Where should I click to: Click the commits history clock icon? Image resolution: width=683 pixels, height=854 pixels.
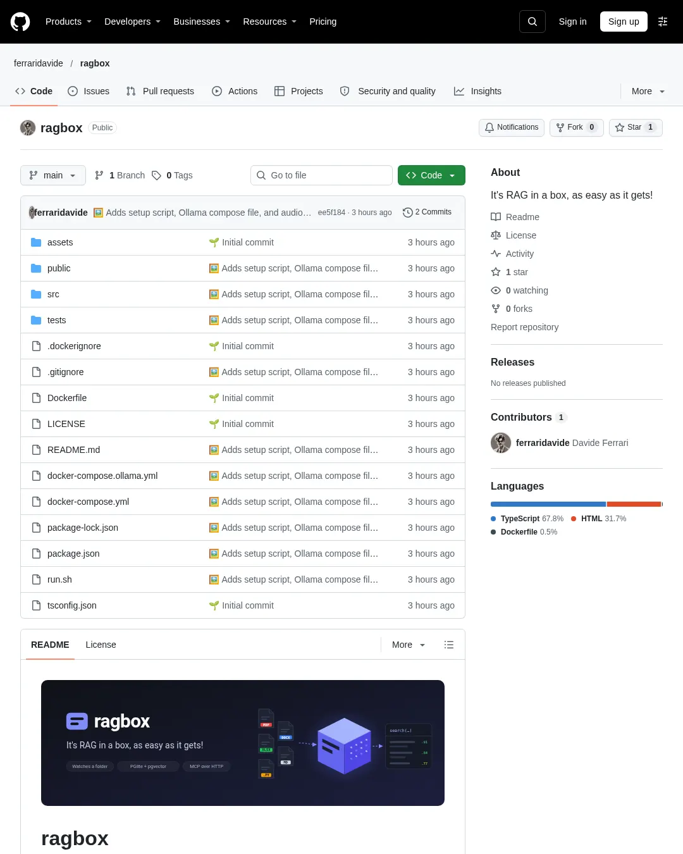[408, 213]
